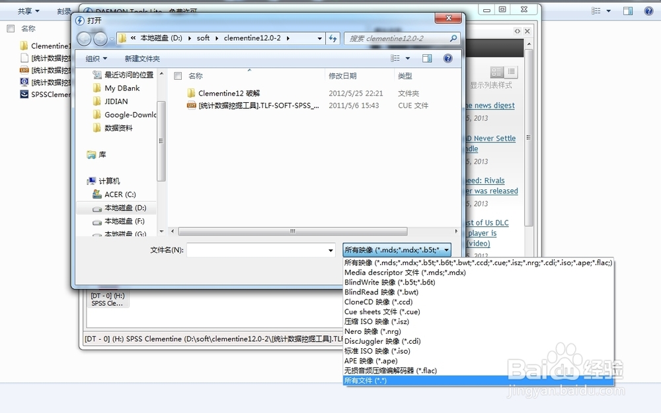This screenshot has width=661, height=413.
Task: Click the DAEMON Tools news panel scrollbar
Action: point(529,137)
